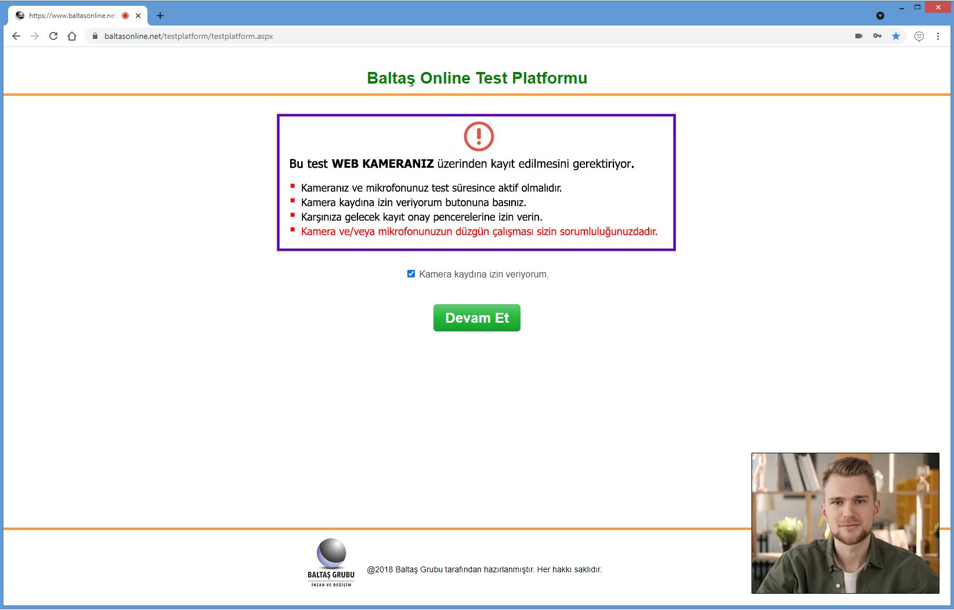954x610 pixels.
Task: Go to the browser home page icon
Action: click(72, 36)
